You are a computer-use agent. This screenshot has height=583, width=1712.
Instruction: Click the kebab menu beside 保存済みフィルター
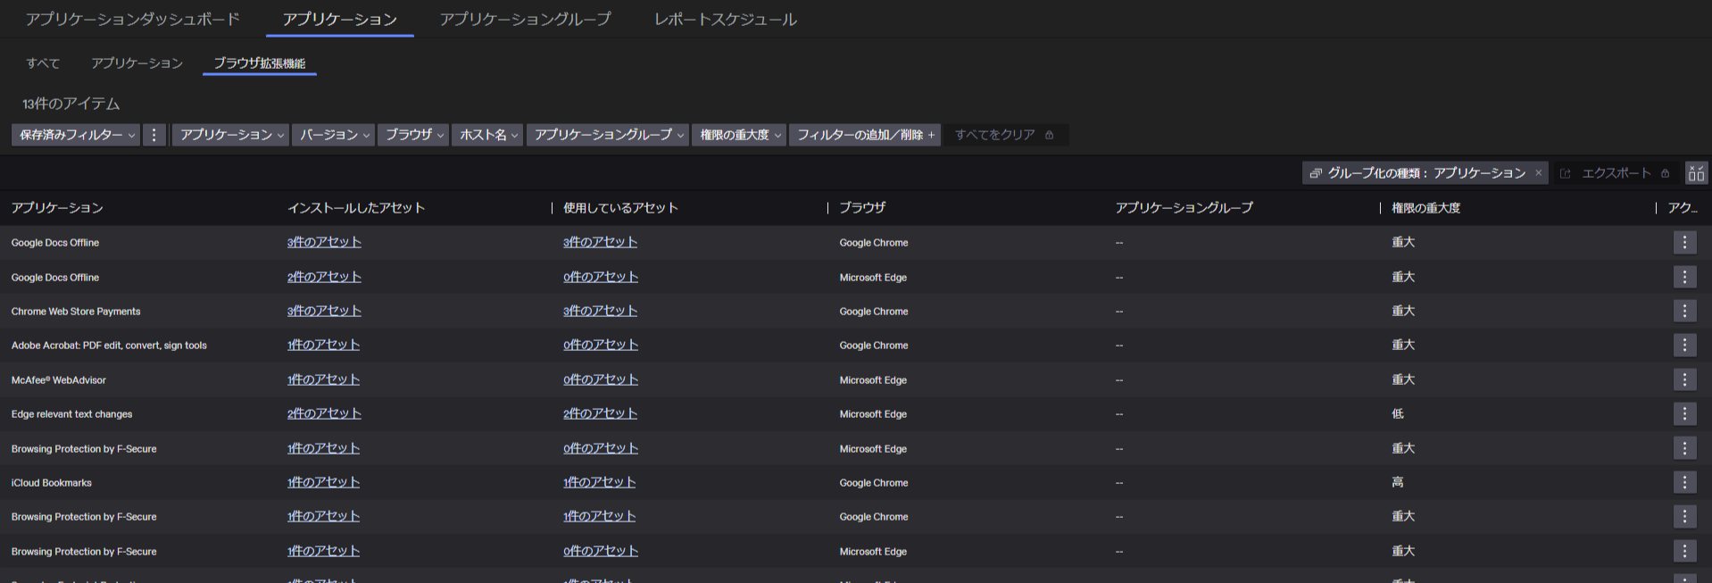click(x=154, y=135)
